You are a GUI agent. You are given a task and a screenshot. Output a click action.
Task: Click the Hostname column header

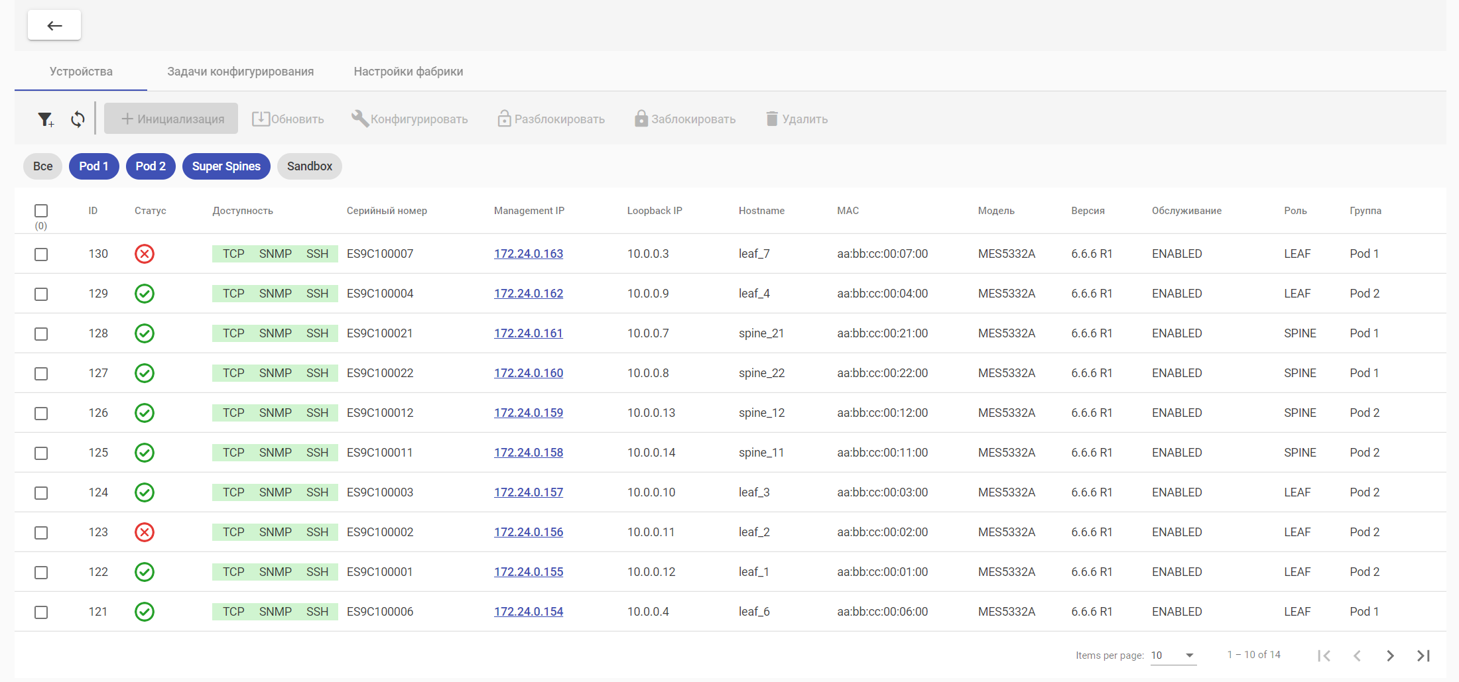(761, 211)
